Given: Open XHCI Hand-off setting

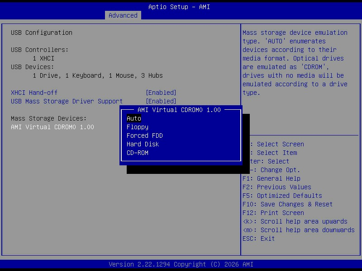Looking at the screenshot, I should point(34,93).
